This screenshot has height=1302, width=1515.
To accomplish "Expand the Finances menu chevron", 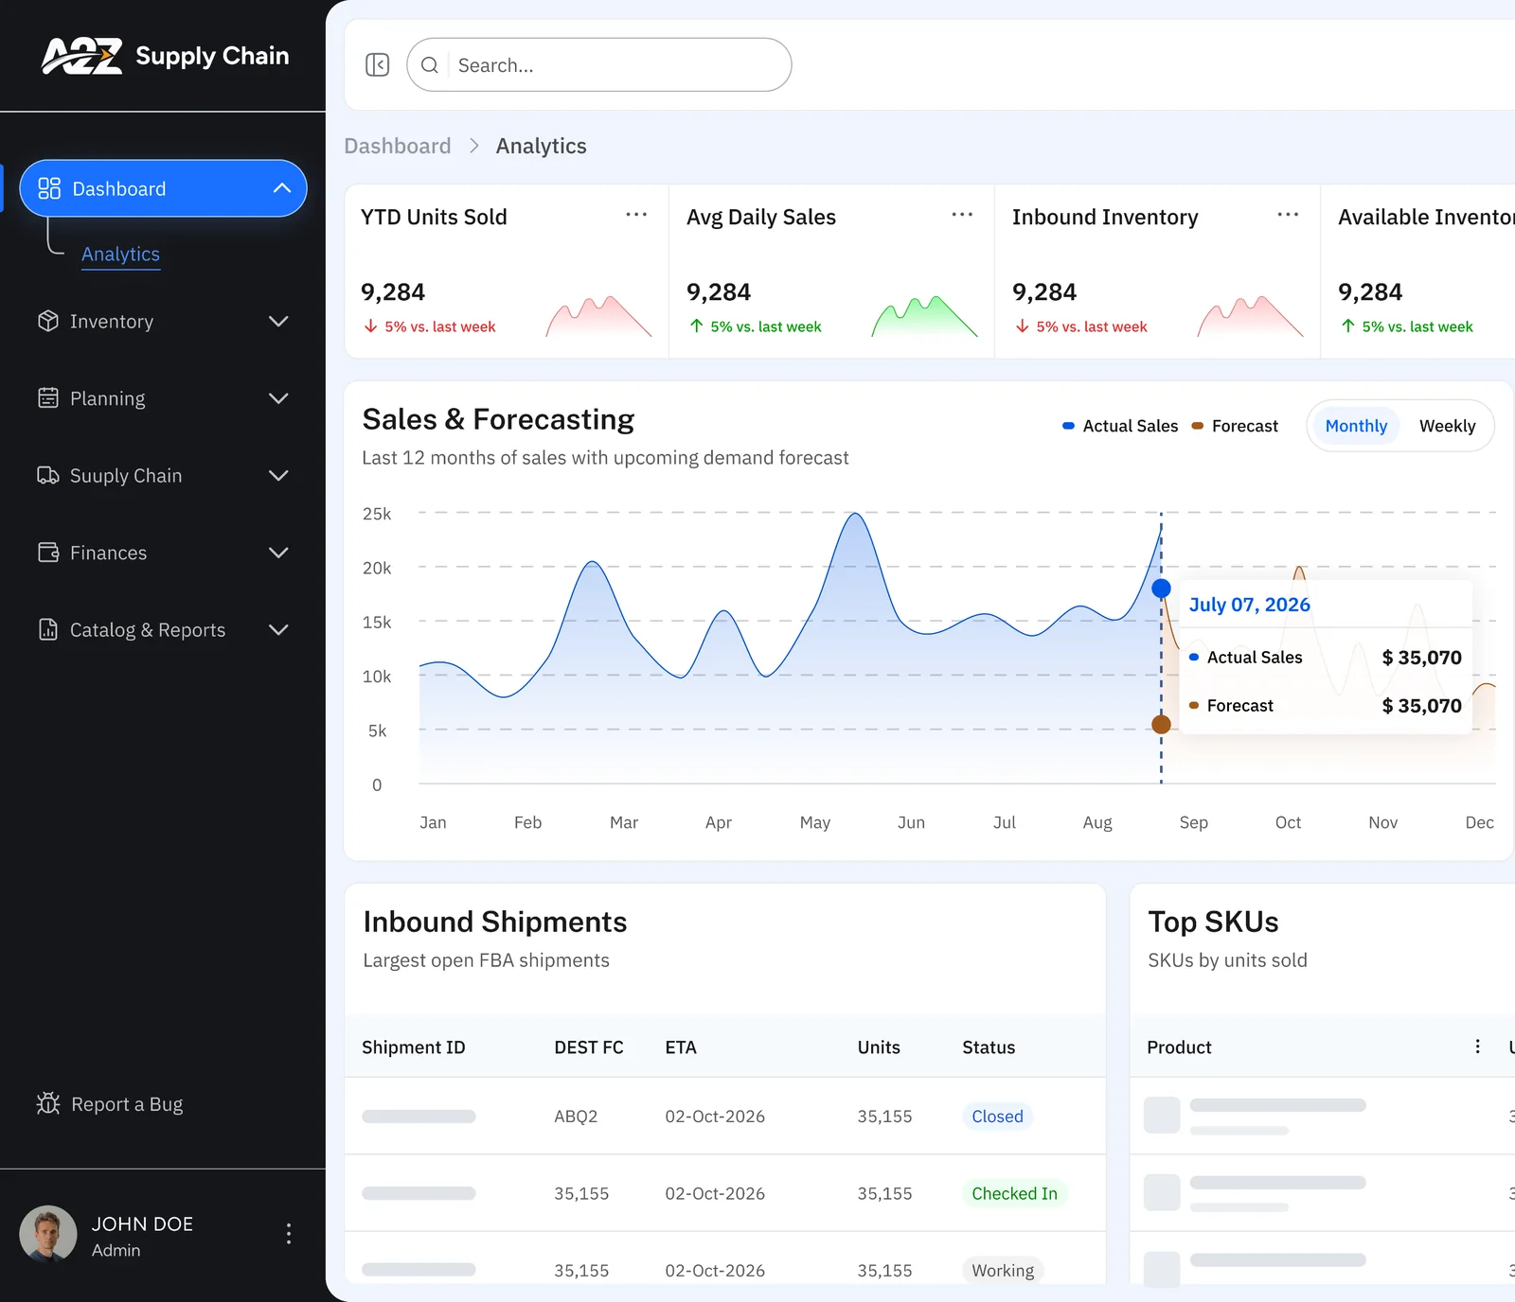I will 278,553.
